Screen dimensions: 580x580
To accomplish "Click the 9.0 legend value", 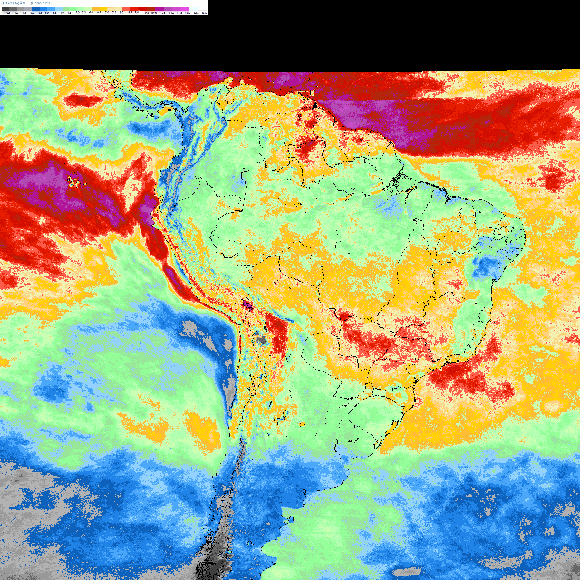I will (x=137, y=13).
